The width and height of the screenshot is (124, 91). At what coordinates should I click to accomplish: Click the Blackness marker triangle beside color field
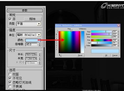pyautogui.click(x=58, y=31)
